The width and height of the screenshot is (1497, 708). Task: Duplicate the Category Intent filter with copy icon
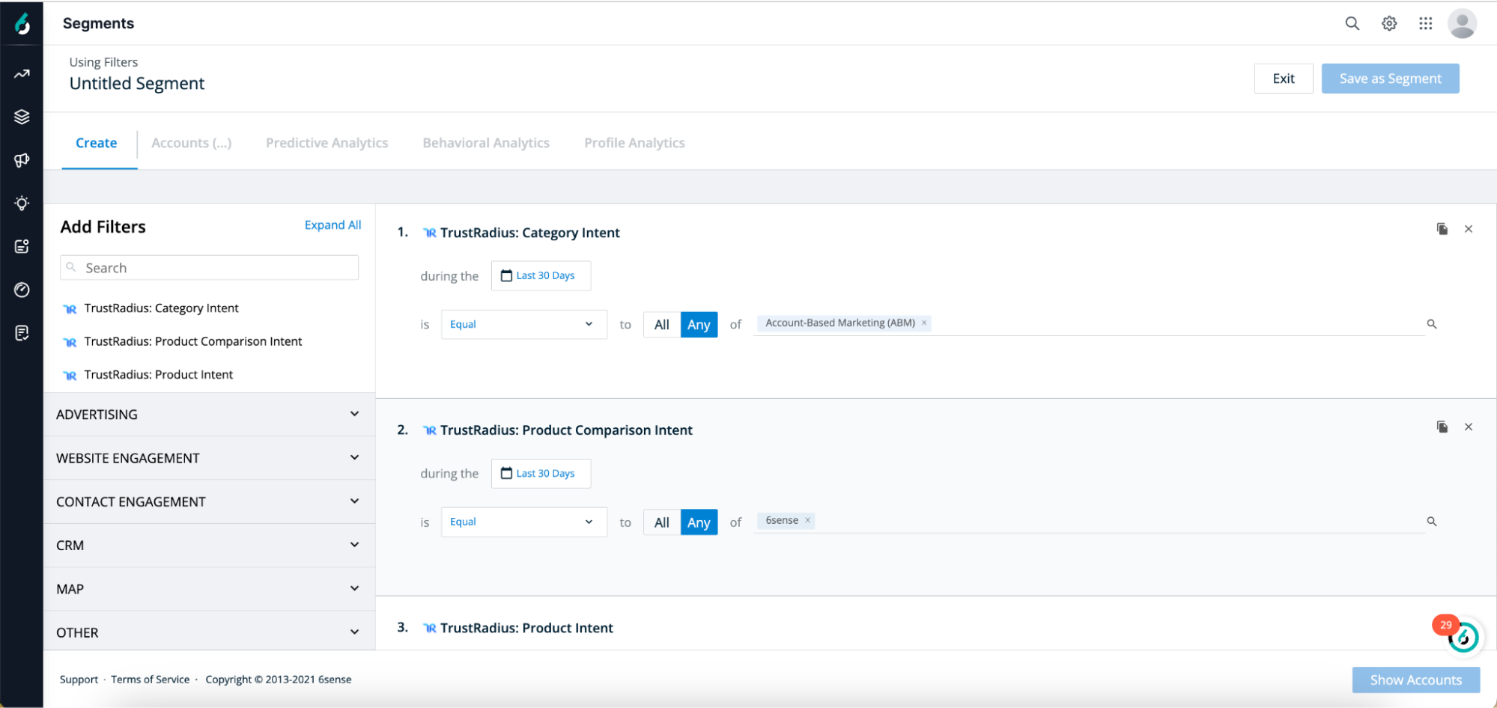(x=1442, y=229)
